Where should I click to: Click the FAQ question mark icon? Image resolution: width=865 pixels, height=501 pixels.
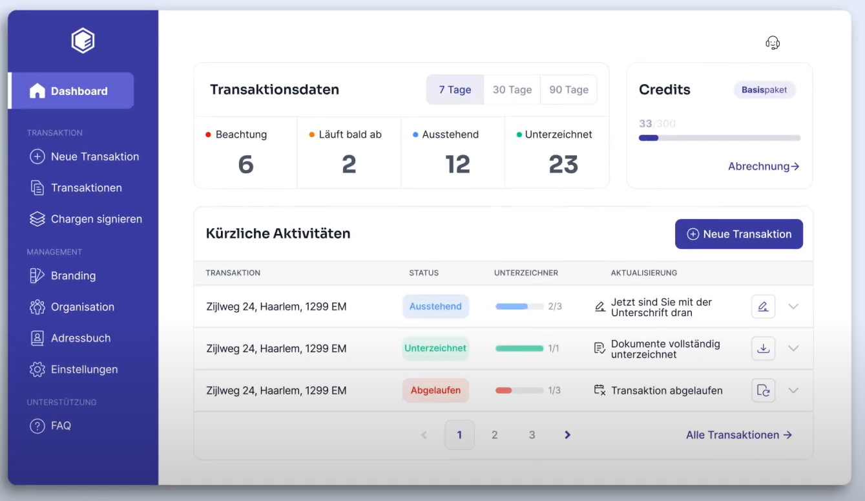click(37, 426)
